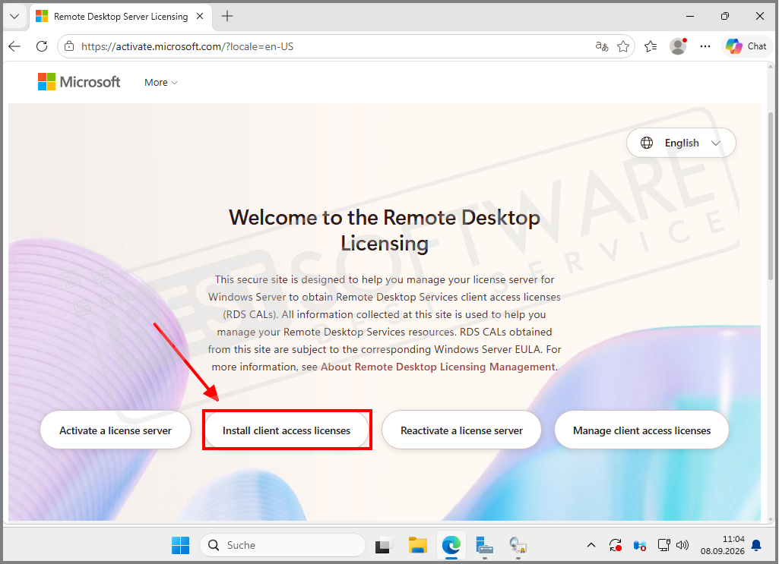Switch to Microsoft Edge taskbar icon
Screen dimensions: 779x564
click(451, 545)
